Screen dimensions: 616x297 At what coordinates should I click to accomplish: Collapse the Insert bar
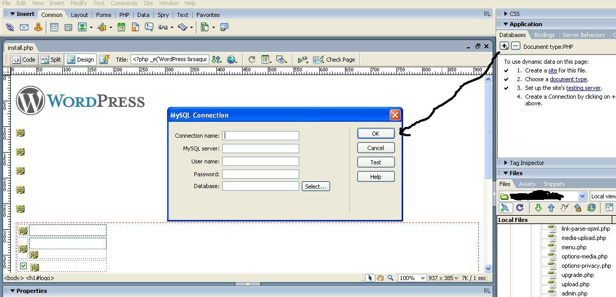click(x=12, y=14)
